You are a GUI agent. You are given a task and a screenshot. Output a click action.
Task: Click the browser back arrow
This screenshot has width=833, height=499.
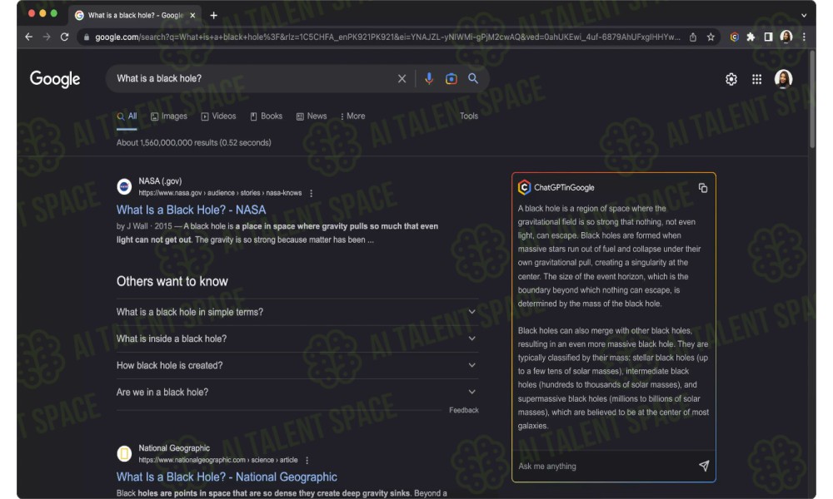click(28, 37)
